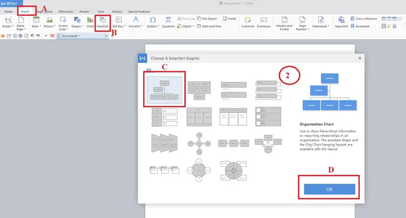This screenshot has height=218, width=406.
Task: Insert Fields from ribbon
Action: click(x=230, y=19)
